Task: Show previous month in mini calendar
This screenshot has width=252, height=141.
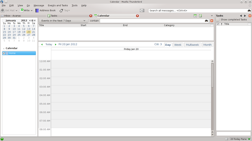Action: [30, 20]
